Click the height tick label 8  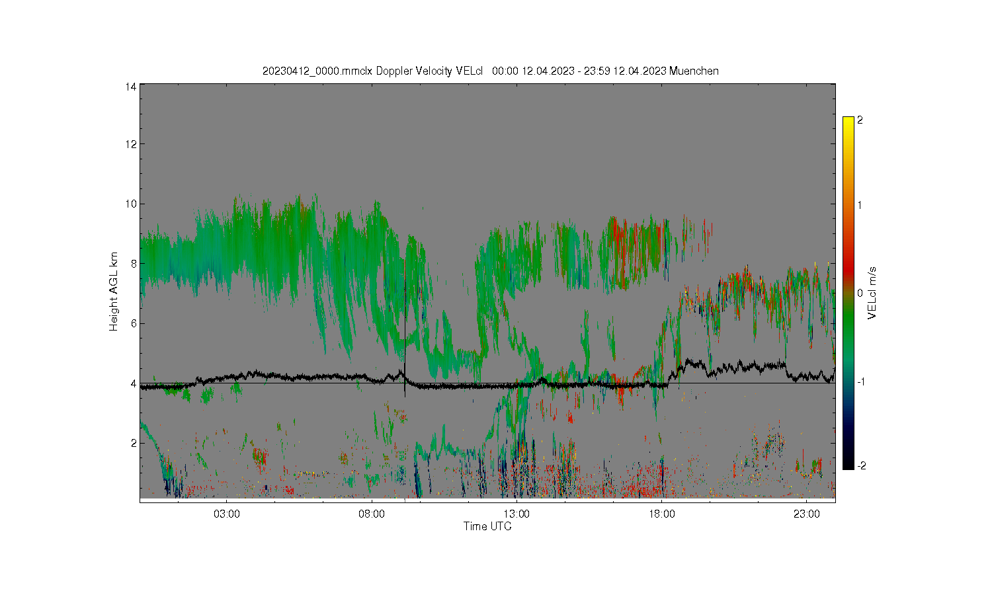[134, 264]
